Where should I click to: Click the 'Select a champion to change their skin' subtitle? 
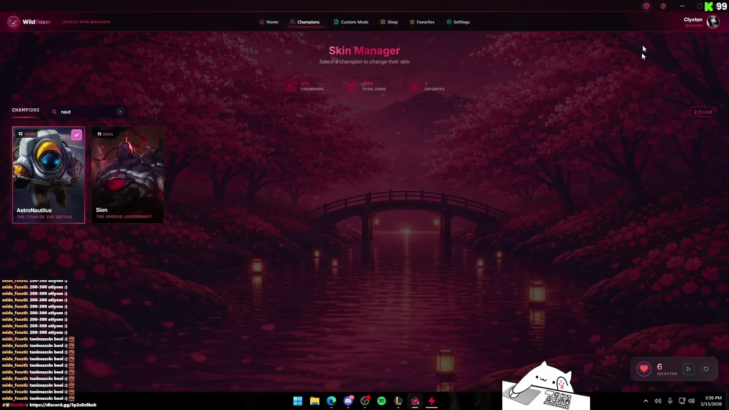(x=364, y=61)
